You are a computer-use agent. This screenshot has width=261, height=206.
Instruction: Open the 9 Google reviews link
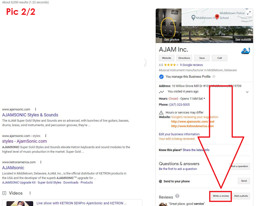191,65
